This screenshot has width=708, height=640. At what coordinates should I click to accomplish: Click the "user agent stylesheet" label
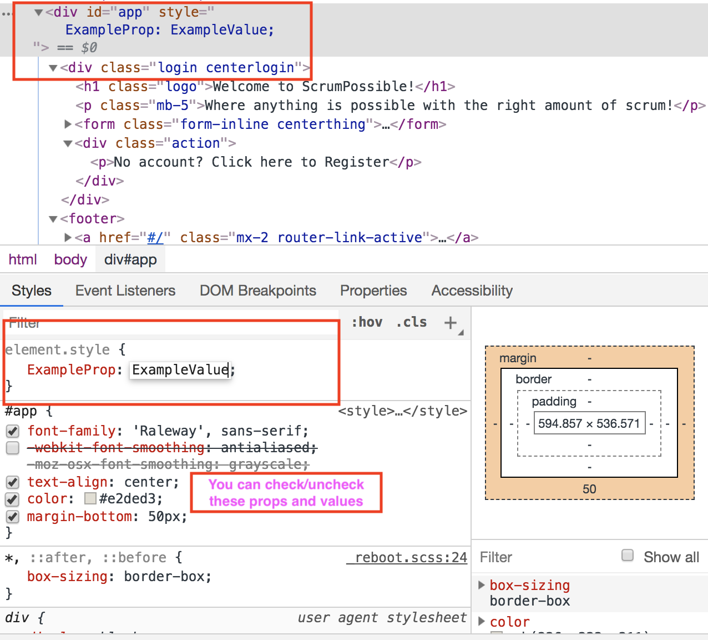click(x=382, y=618)
